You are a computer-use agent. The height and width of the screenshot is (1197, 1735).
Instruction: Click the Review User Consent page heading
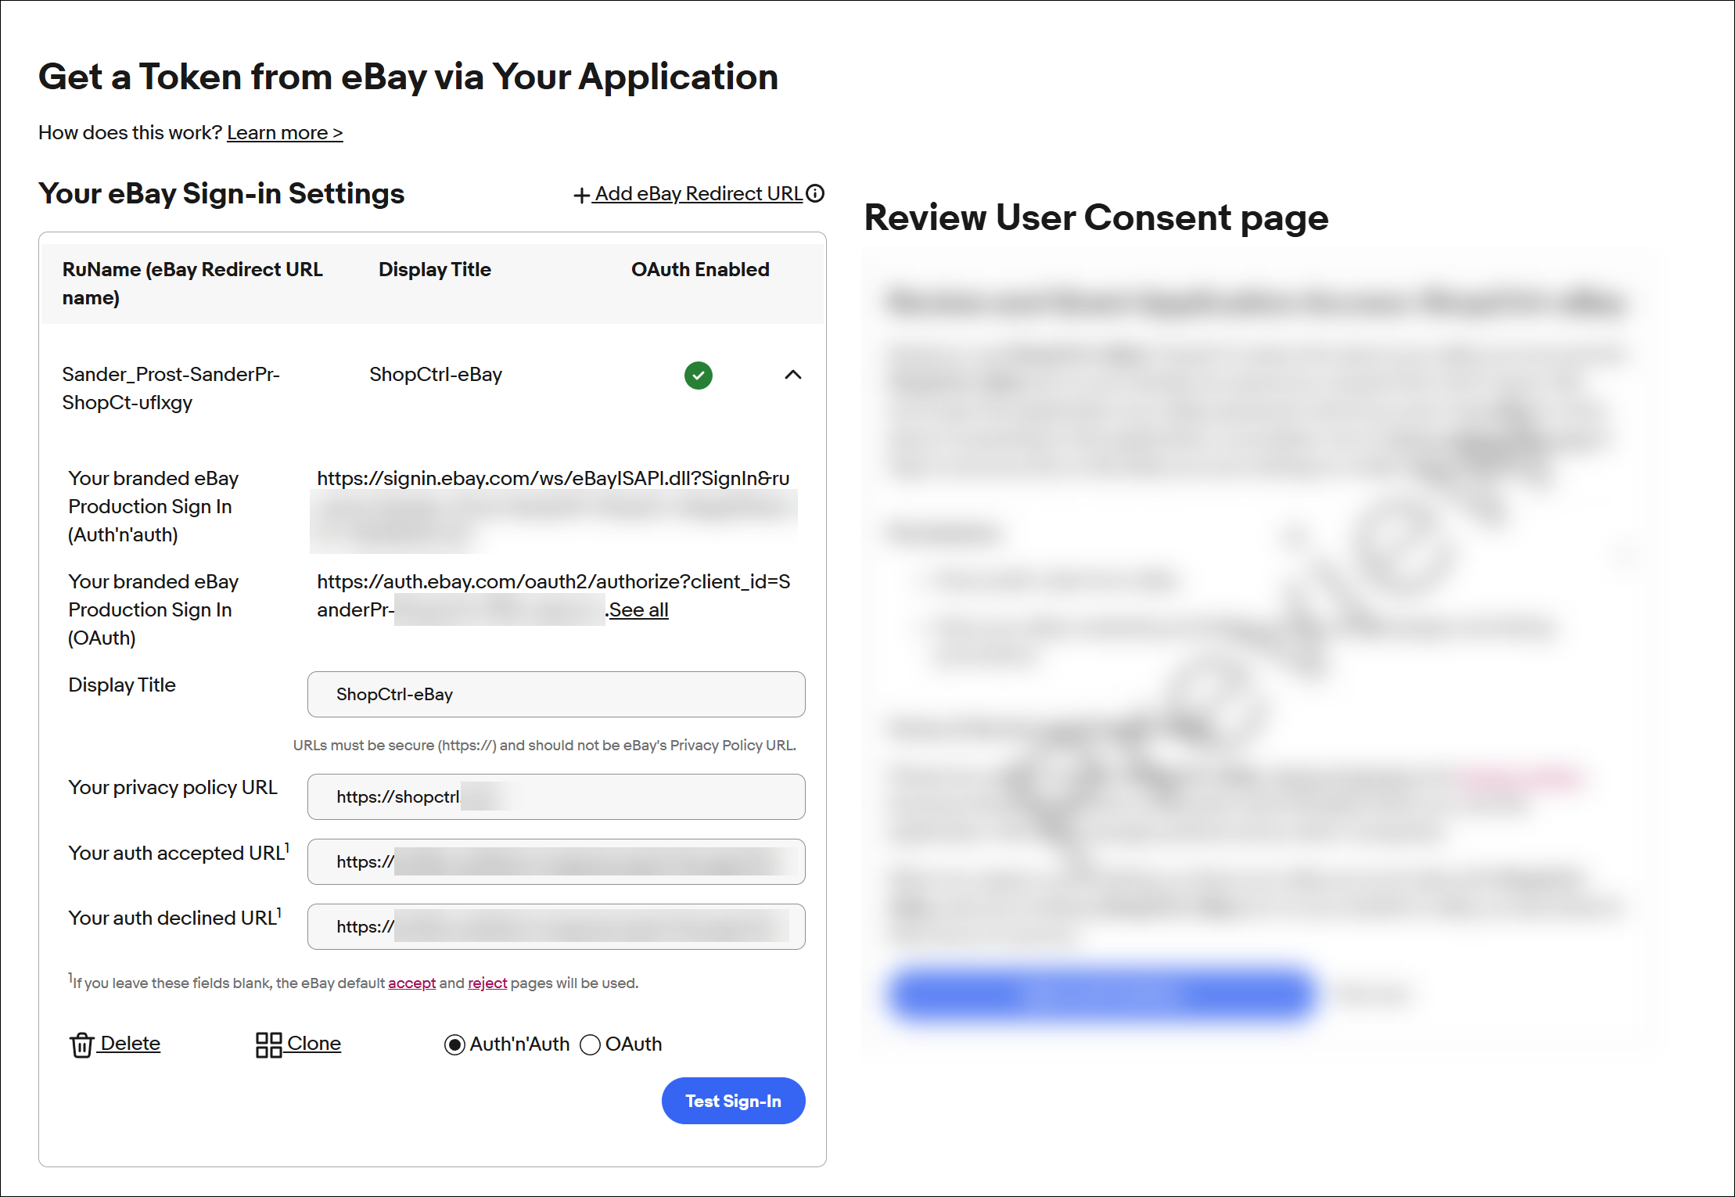[x=1096, y=217]
